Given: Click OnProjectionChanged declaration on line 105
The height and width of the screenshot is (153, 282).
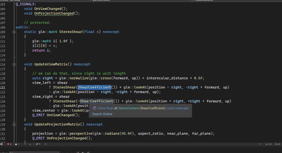Looking at the screenshot, I should [54, 13].
